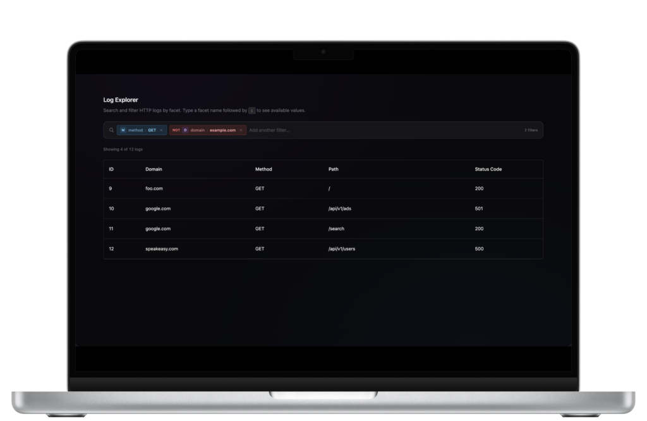647x421 pixels.
Task: Click the 2 filters counter
Action: [x=531, y=130]
